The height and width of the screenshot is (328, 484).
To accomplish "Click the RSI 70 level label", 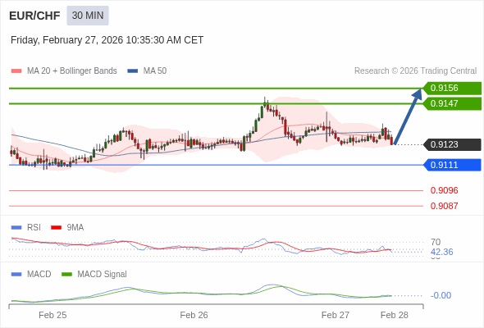I will (436, 242).
